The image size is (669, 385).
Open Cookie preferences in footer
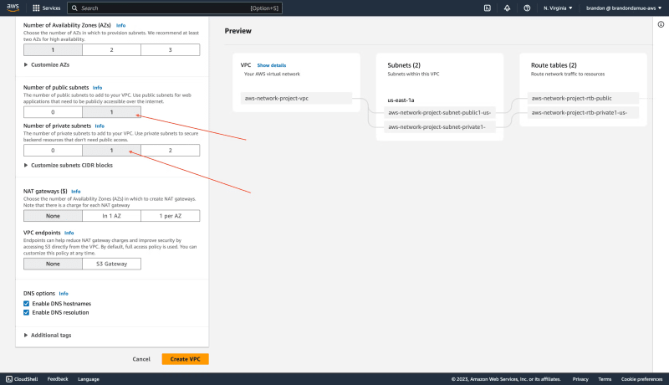click(641, 379)
